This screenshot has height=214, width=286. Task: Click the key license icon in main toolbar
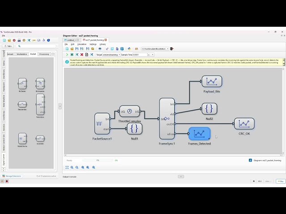coord(34,40)
